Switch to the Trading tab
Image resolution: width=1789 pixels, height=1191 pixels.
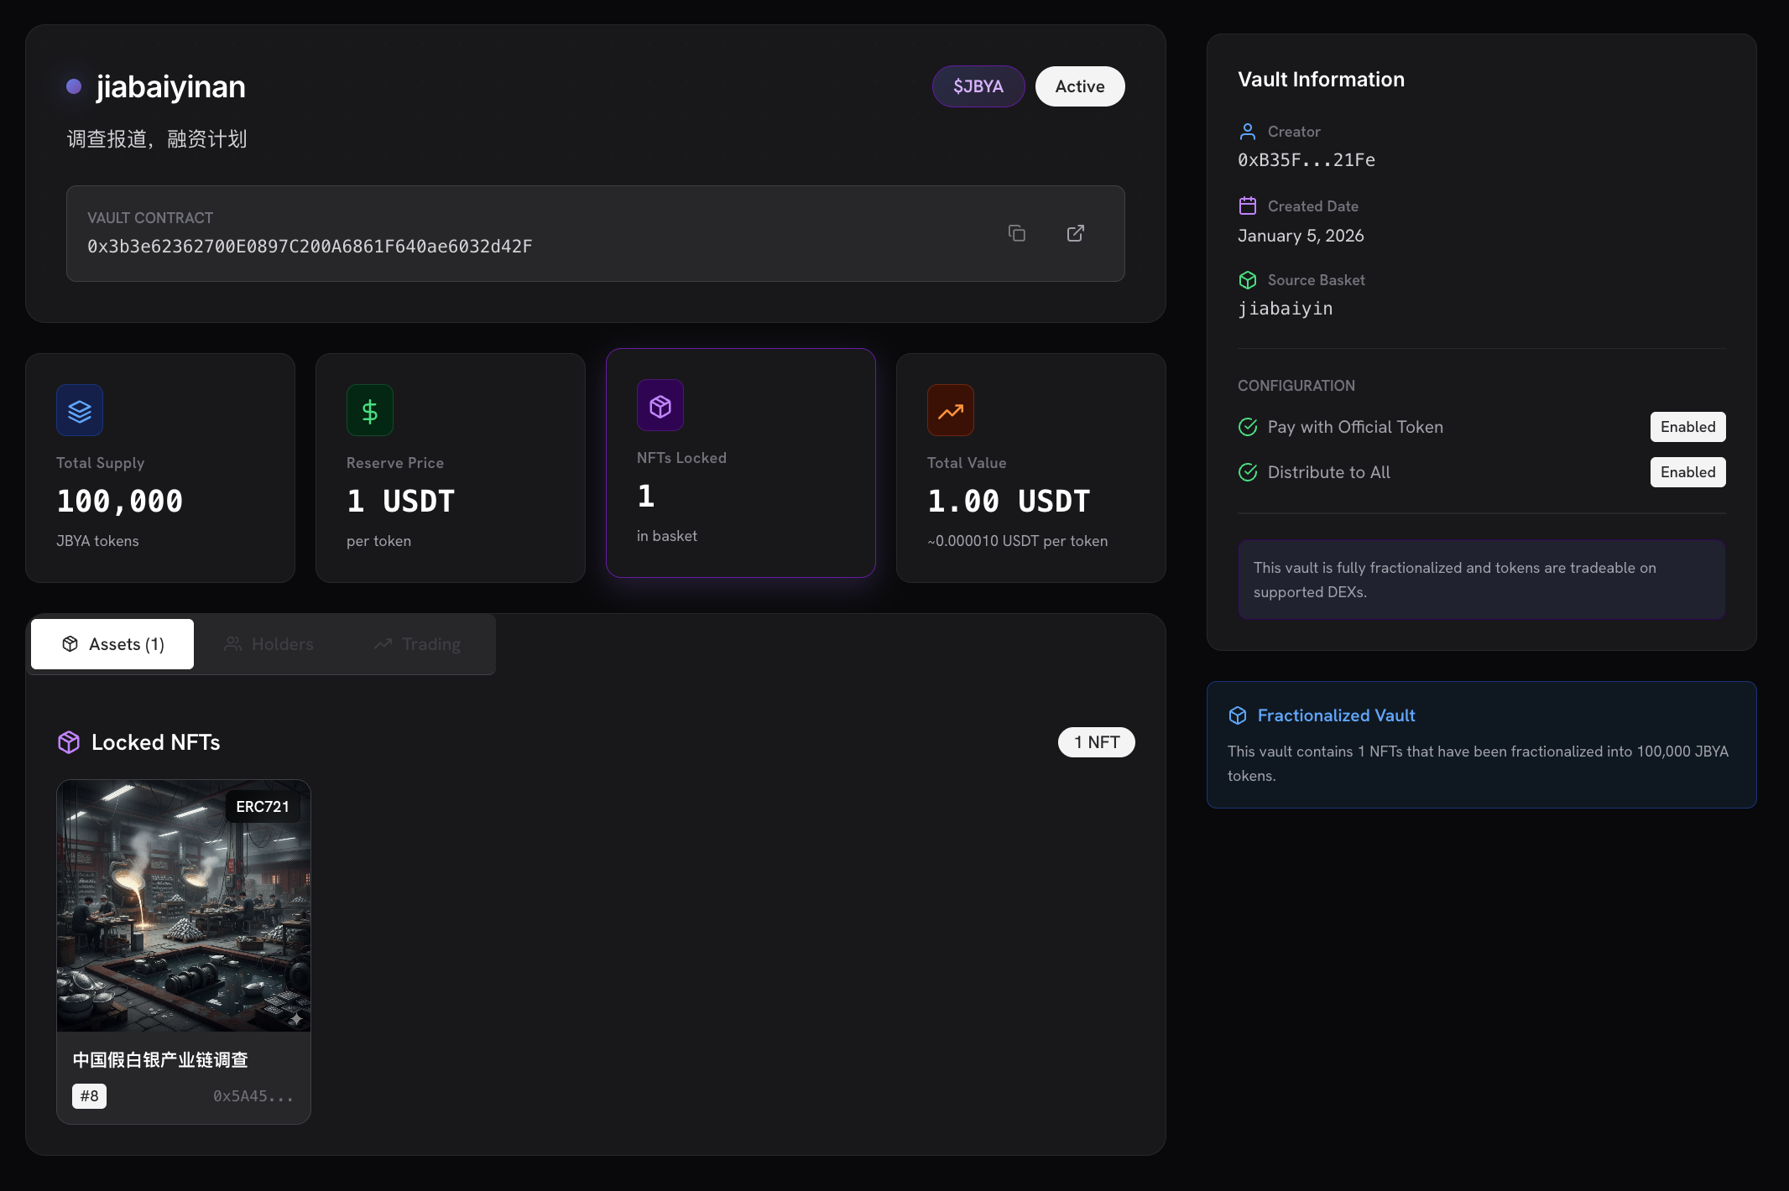417,644
